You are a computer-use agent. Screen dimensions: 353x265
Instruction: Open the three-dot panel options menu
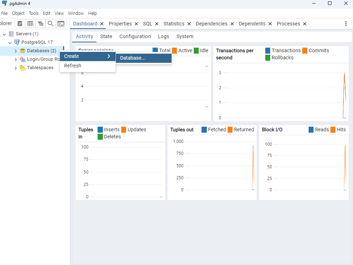[346, 24]
